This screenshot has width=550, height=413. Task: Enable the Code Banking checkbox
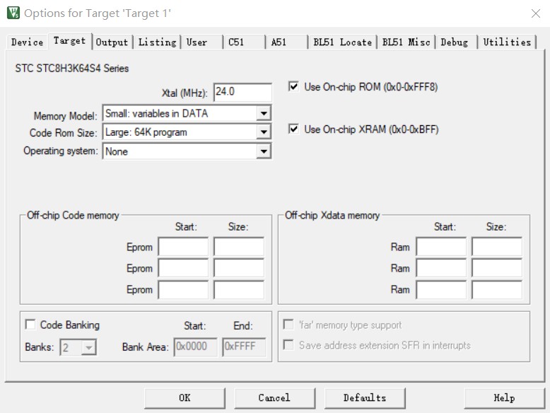pos(30,325)
